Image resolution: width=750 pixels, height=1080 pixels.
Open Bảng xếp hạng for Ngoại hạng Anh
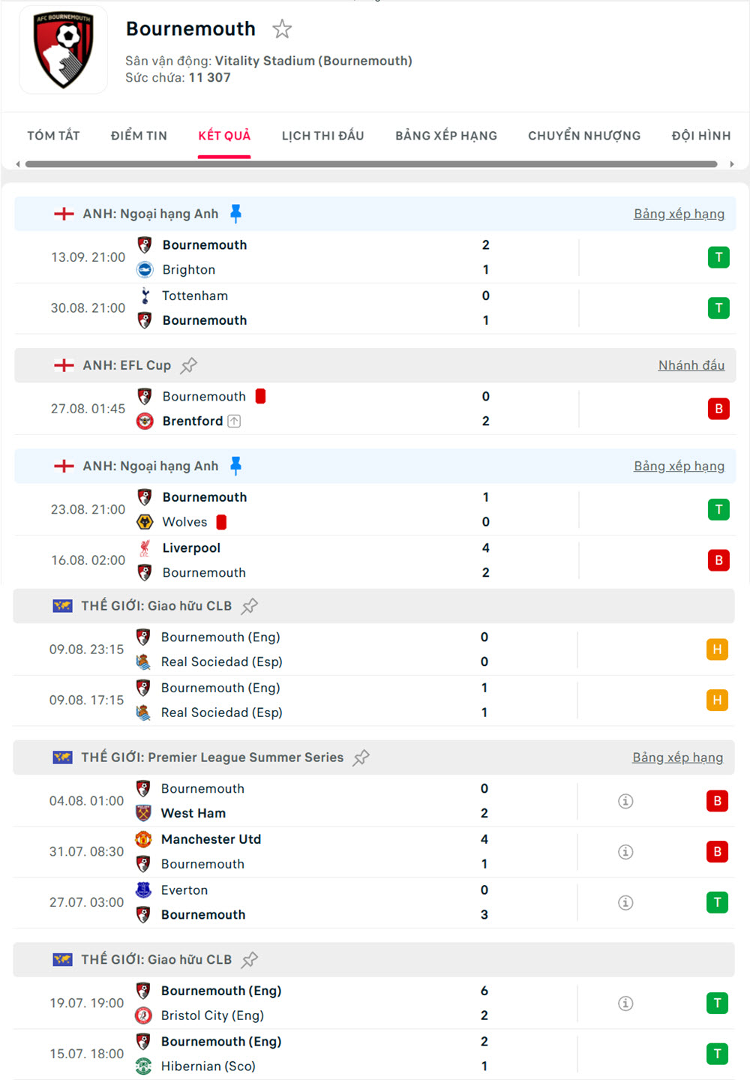[x=679, y=213]
